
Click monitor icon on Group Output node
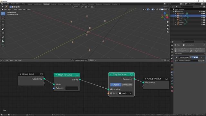click(x=166, y=79)
